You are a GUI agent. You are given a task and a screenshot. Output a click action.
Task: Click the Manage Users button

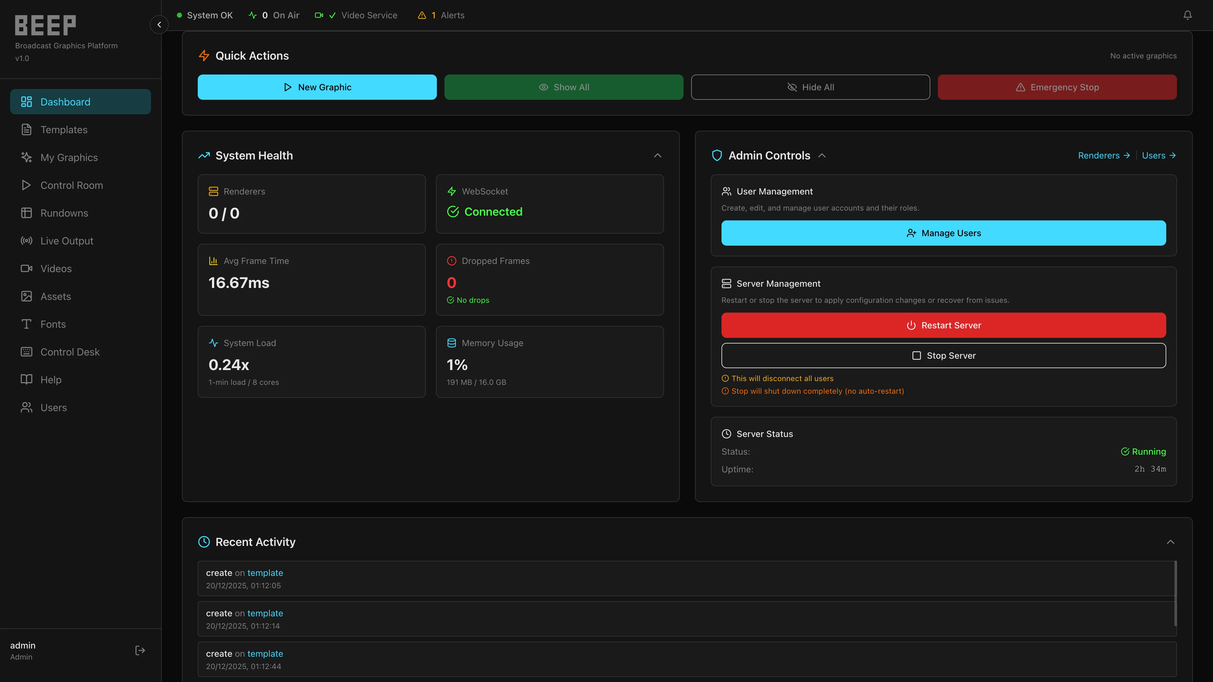point(944,233)
